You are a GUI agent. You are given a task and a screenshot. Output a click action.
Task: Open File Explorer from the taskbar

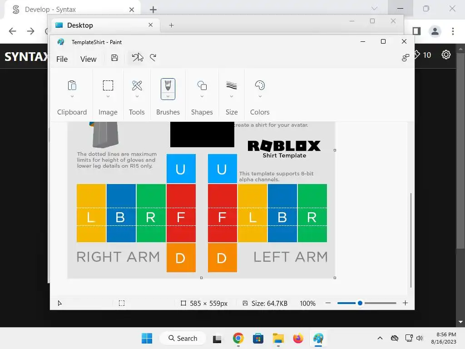(278, 338)
